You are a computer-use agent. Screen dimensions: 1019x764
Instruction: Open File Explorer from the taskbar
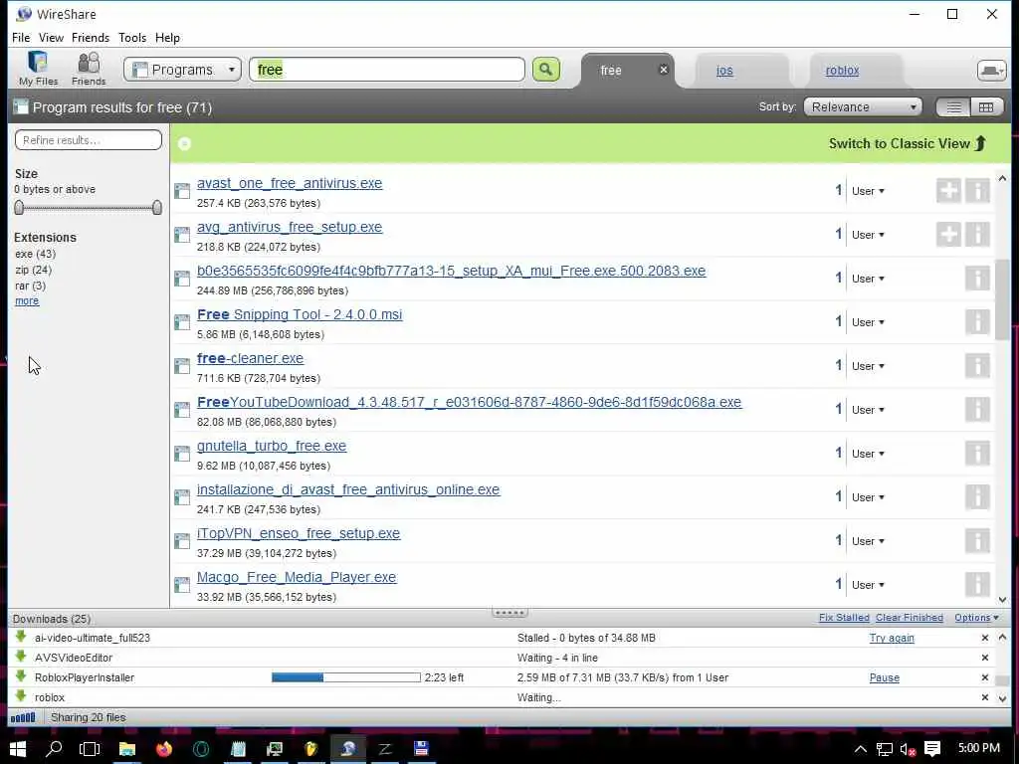(x=126, y=749)
